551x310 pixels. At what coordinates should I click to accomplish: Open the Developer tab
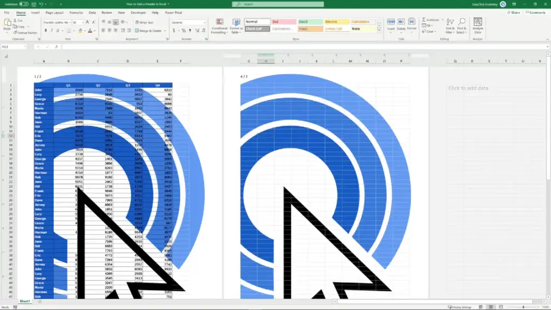point(138,13)
